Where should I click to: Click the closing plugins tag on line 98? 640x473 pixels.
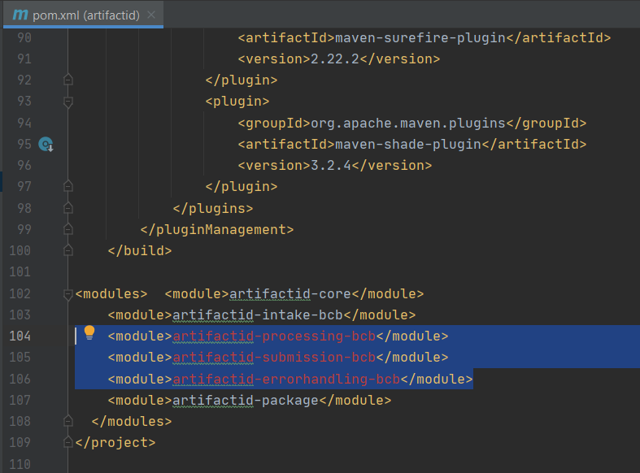pos(212,208)
